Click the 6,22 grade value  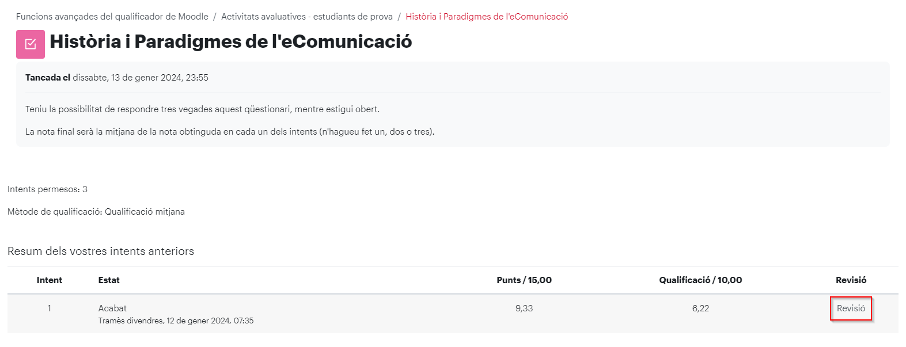(700, 308)
